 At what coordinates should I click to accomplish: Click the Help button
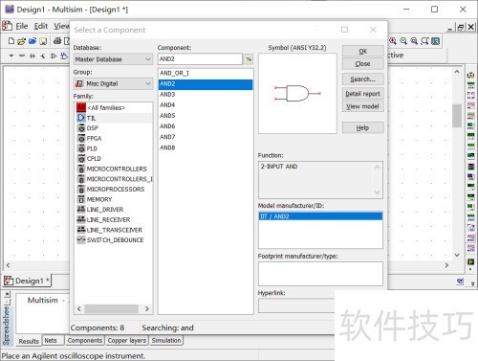(362, 128)
